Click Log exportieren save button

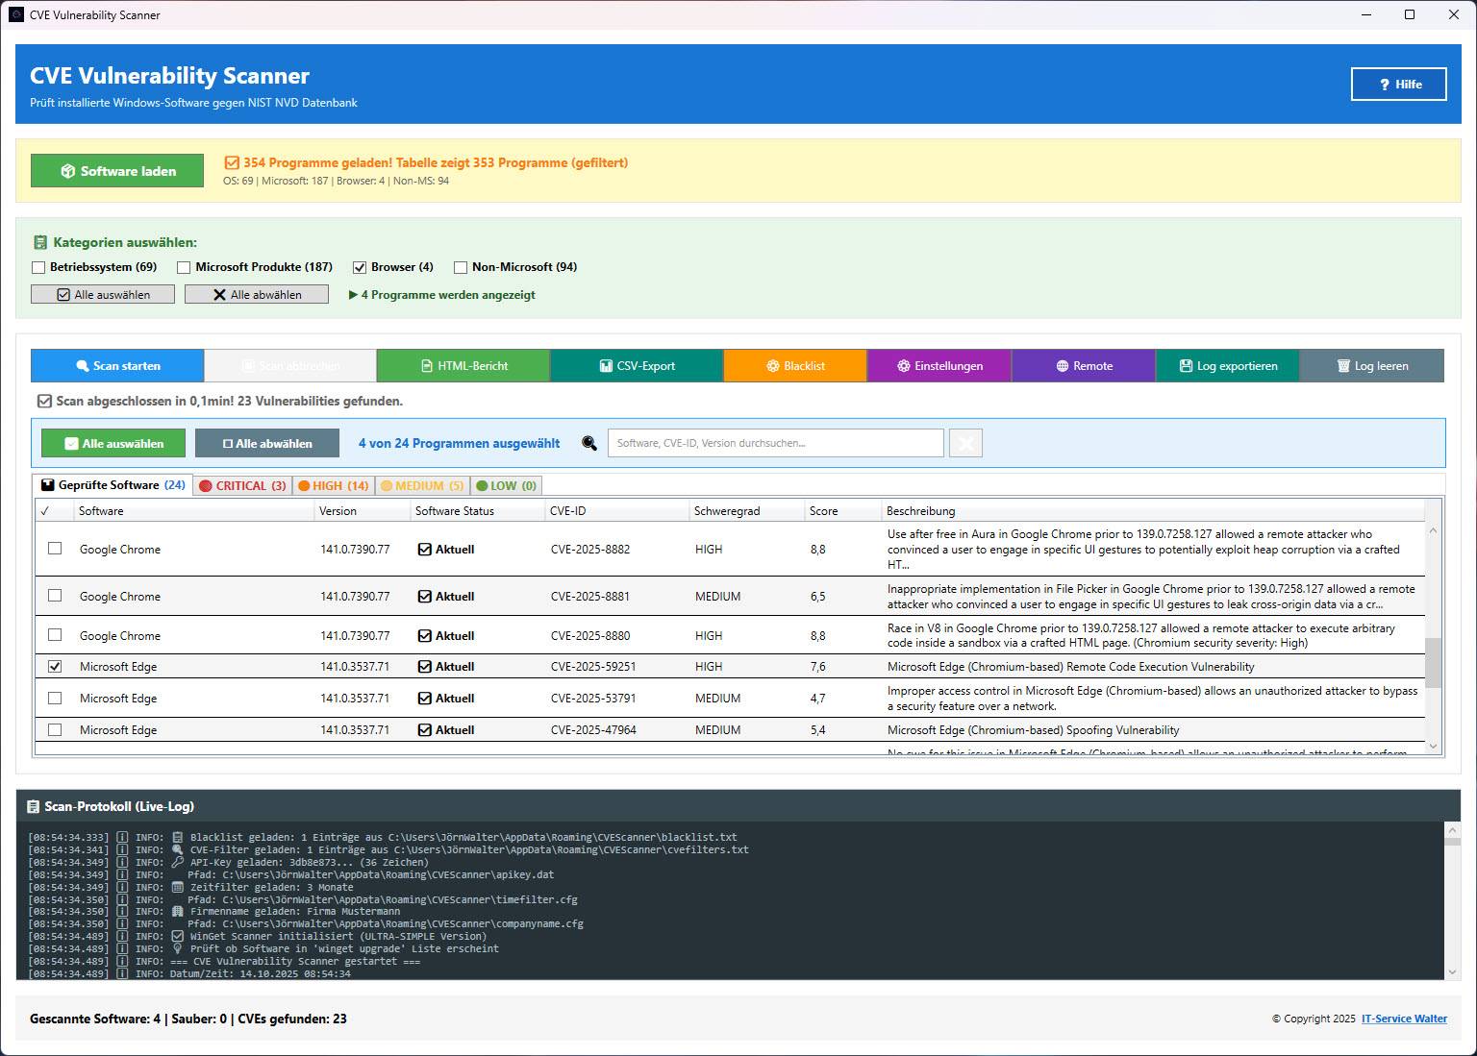coord(1227,366)
